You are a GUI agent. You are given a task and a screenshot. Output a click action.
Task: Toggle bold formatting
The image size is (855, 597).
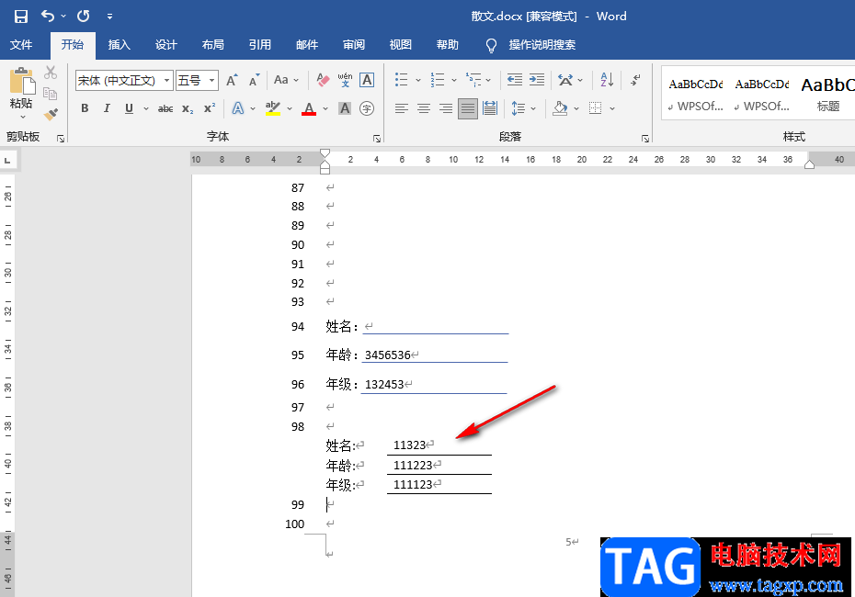click(x=85, y=108)
